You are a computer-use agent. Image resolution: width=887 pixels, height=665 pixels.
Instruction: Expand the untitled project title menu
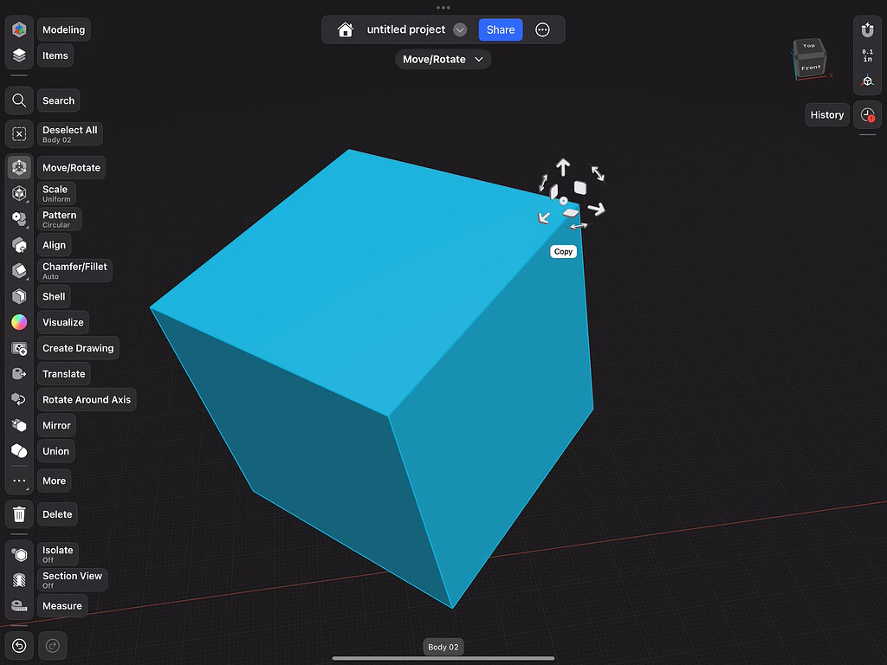[x=460, y=29]
